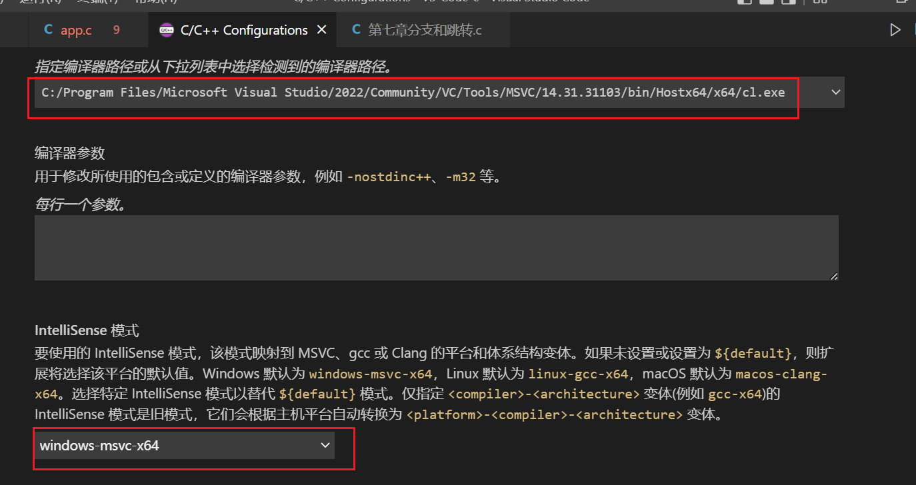Click the italic 指定编译器路径 instruction line
Viewport: 916px width, 485px height.
pos(213,67)
